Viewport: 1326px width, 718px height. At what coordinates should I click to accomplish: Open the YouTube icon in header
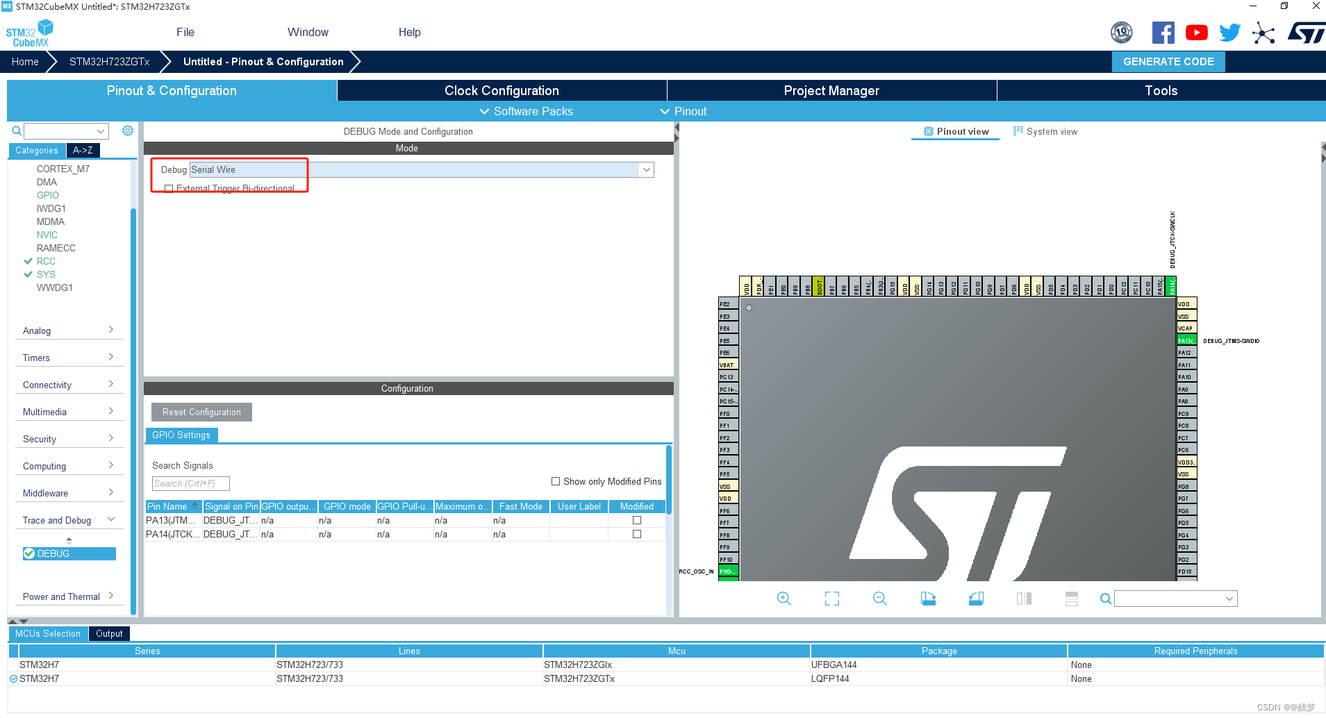coord(1196,33)
